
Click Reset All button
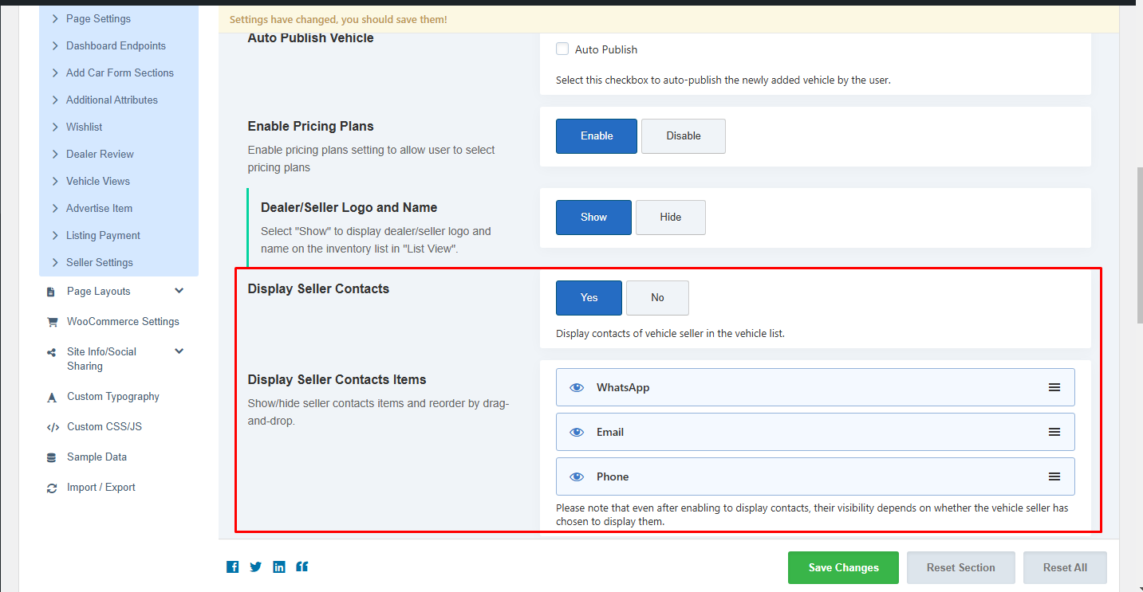click(1065, 568)
